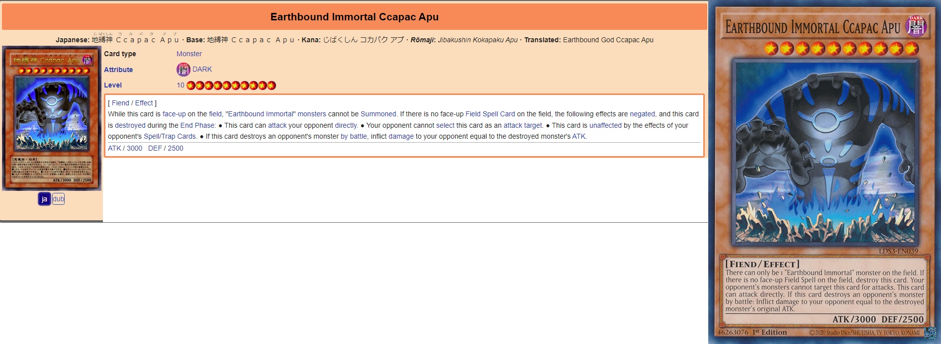Open the Japanese card image thumbnail

[52, 118]
